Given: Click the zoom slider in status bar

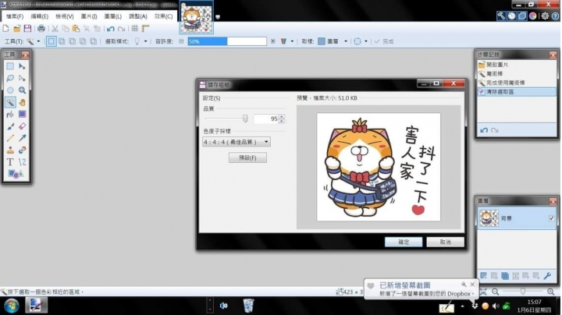Looking at the screenshot, I should tap(523, 292).
